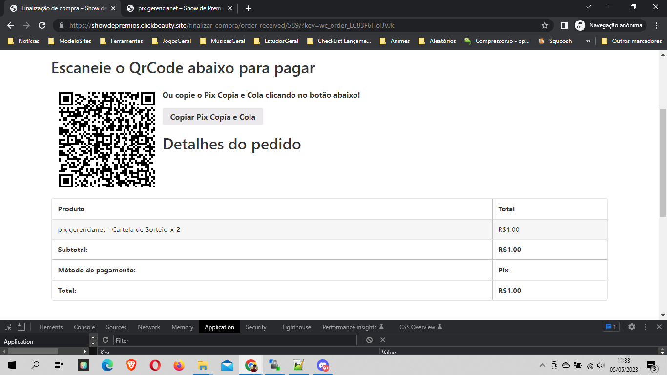The height and width of the screenshot is (375, 667).
Task: Open Windows taskbar search
Action: click(x=35, y=365)
